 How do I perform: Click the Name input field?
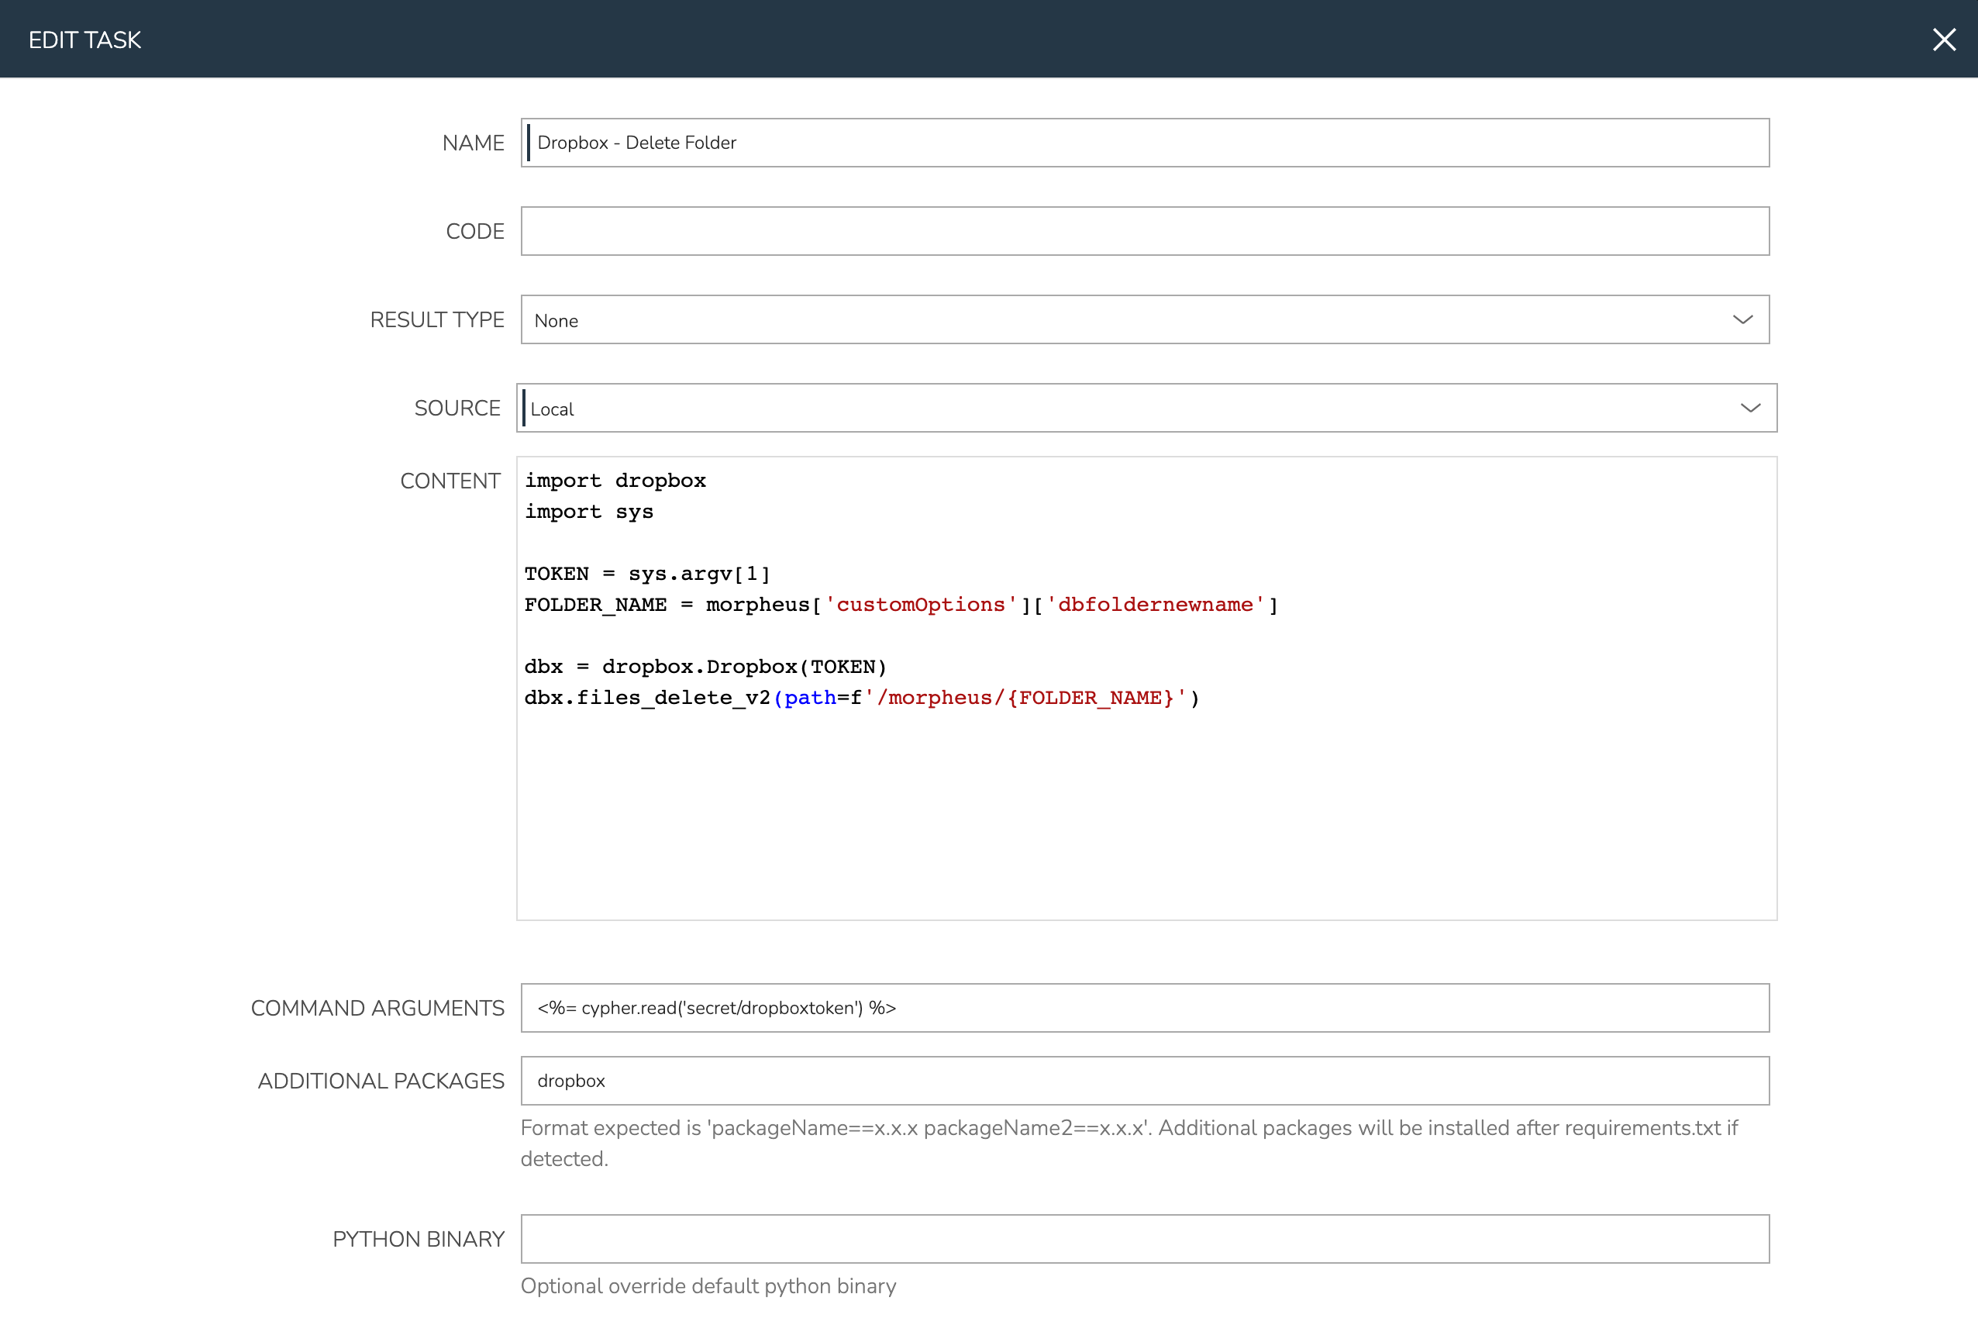(x=1145, y=143)
